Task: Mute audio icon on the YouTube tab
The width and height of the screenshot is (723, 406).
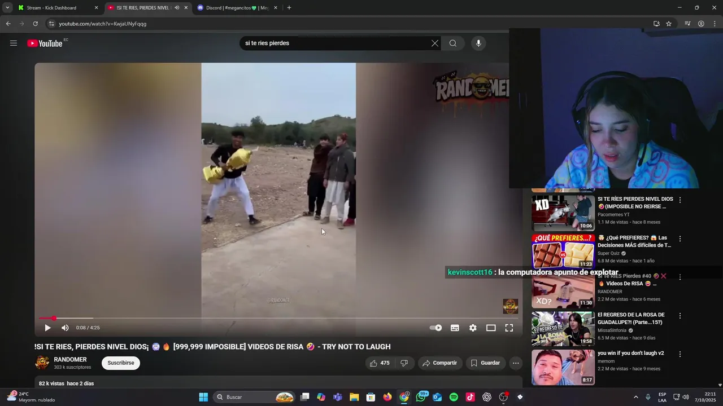Action: pyautogui.click(x=177, y=8)
